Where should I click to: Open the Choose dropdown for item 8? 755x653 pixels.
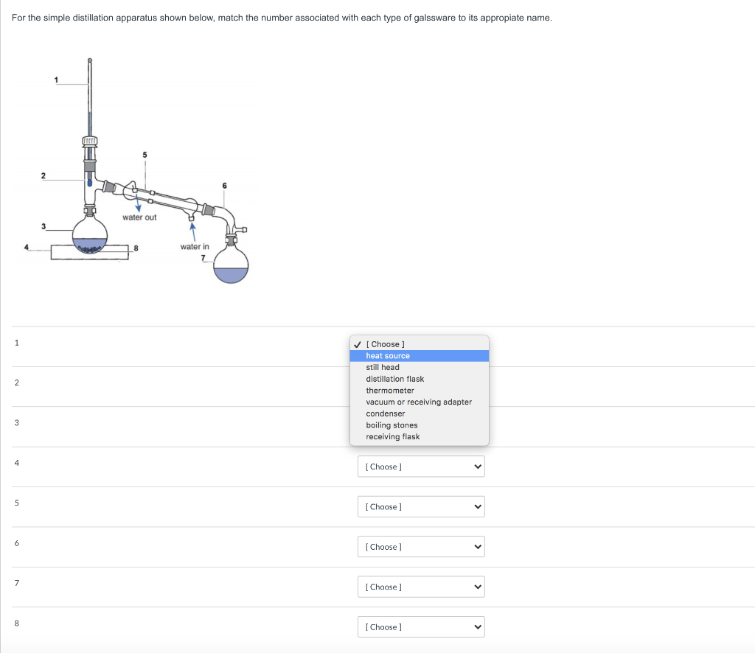[420, 626]
